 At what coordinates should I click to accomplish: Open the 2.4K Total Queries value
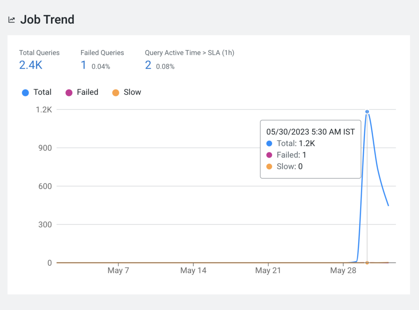coord(31,65)
